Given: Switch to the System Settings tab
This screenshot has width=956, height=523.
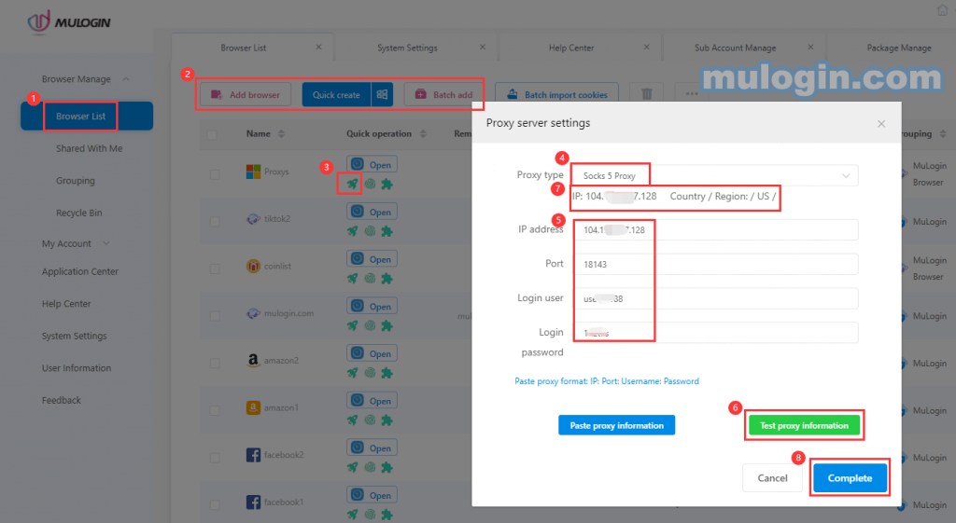Looking at the screenshot, I should coord(407,48).
